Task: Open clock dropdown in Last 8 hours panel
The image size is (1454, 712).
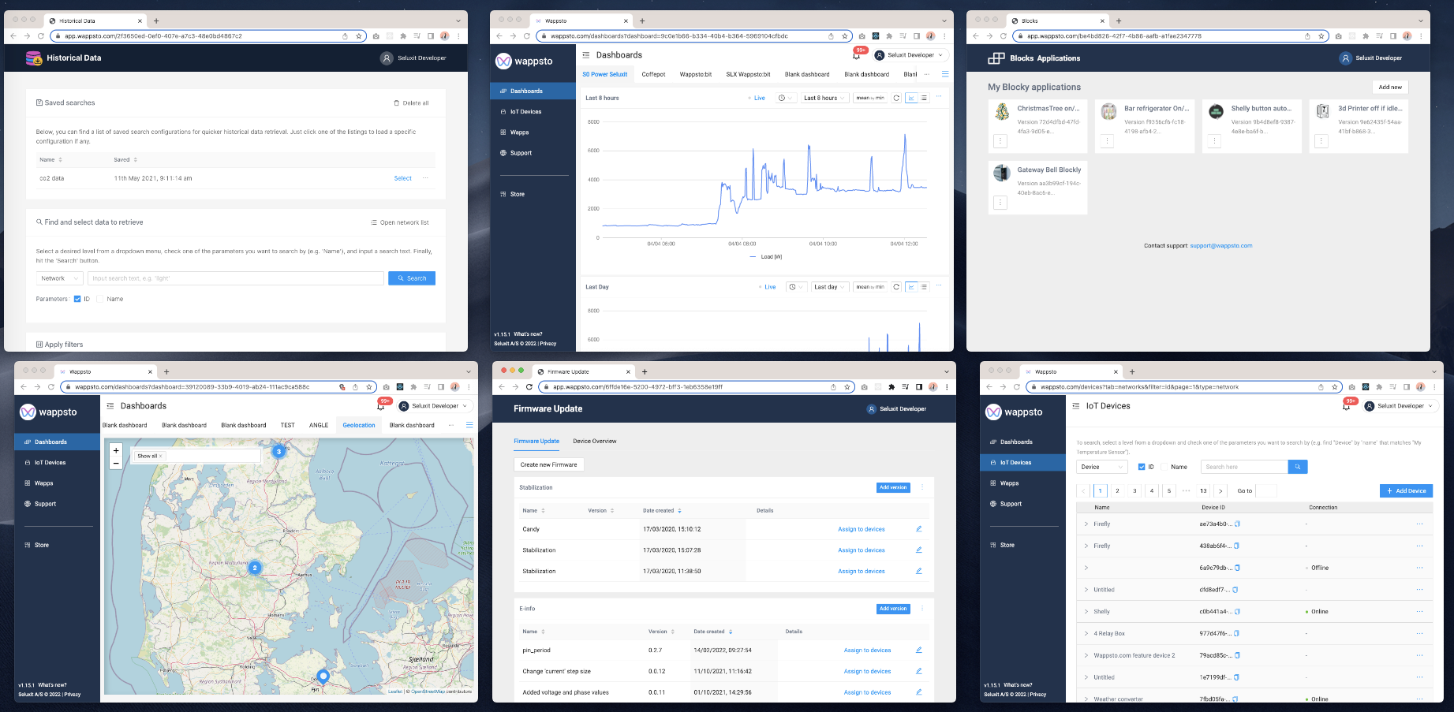Action: [x=786, y=98]
